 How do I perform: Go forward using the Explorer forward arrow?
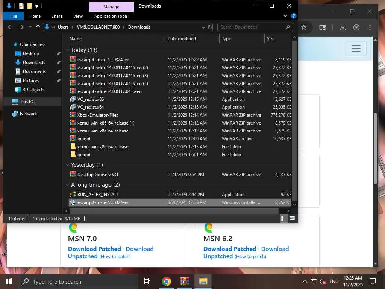tap(21, 27)
